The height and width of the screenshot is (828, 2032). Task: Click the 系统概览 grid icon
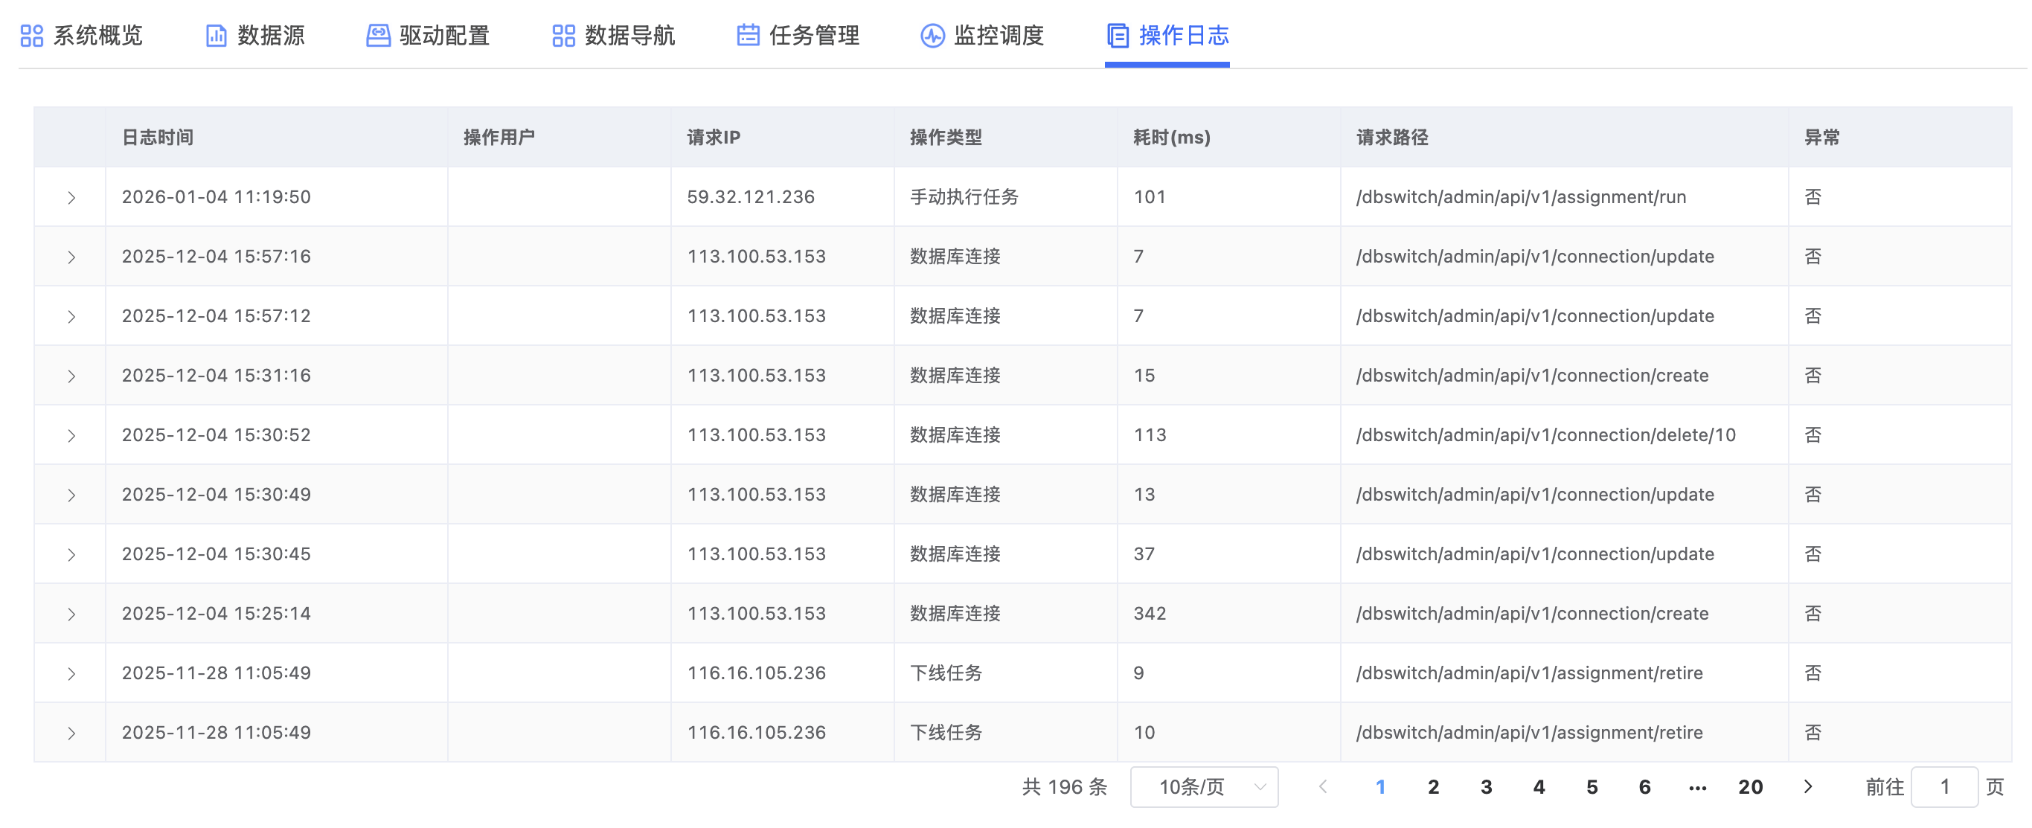point(31,36)
